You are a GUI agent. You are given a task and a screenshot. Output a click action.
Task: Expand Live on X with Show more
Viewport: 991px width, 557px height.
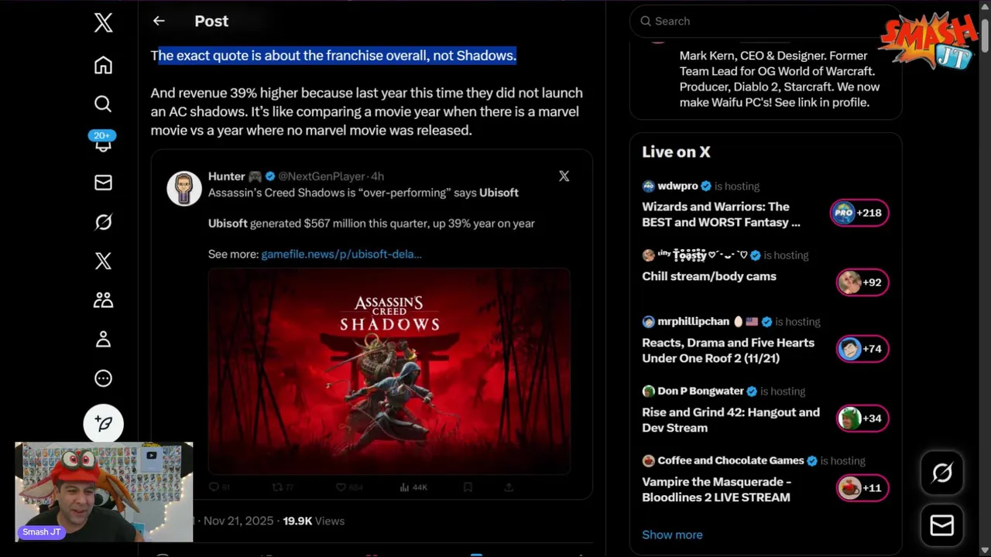click(672, 535)
